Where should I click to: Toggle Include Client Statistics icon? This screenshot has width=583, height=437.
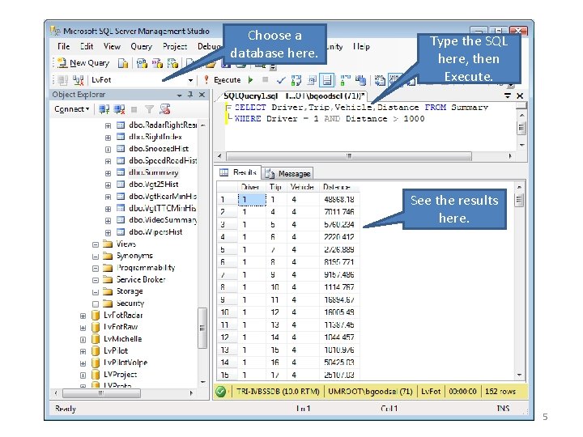[x=360, y=80]
